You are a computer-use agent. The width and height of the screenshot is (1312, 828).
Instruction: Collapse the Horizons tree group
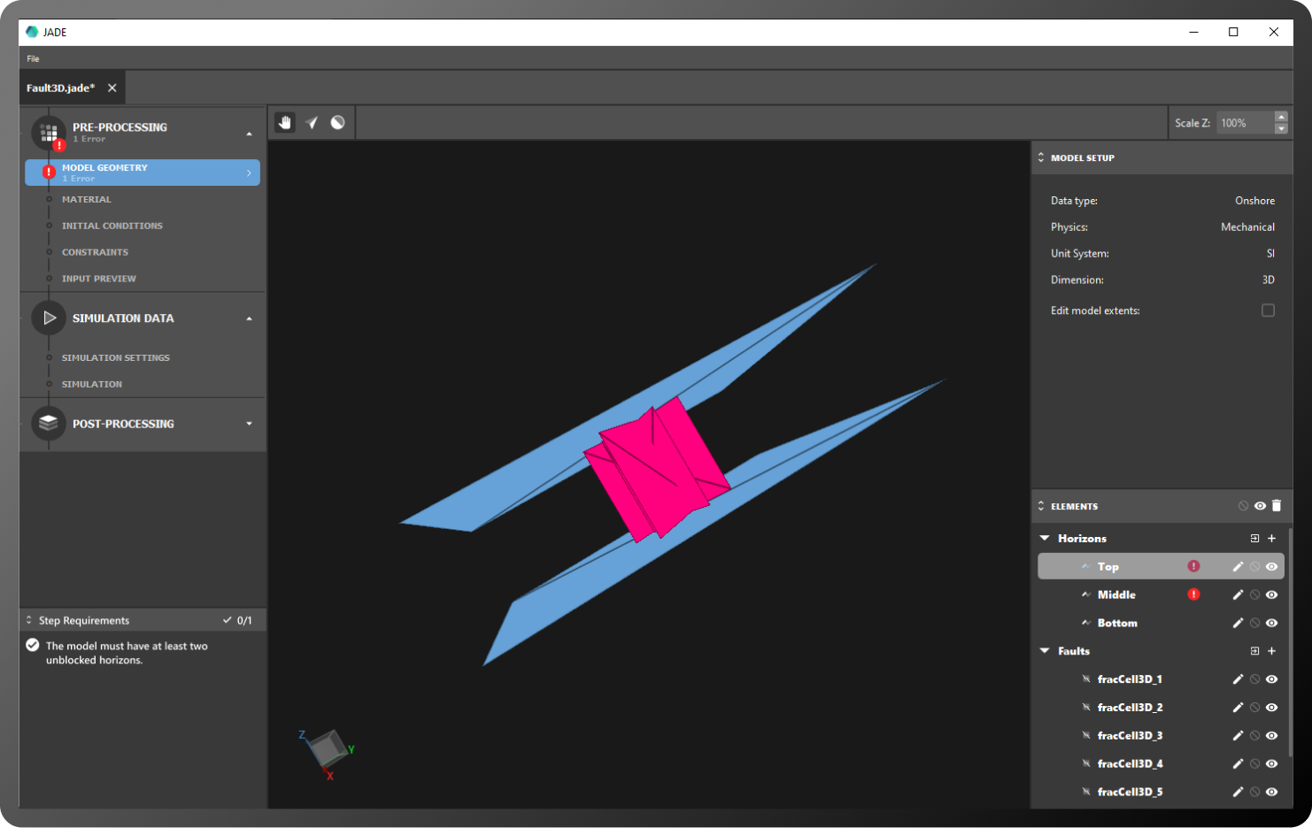pos(1045,539)
